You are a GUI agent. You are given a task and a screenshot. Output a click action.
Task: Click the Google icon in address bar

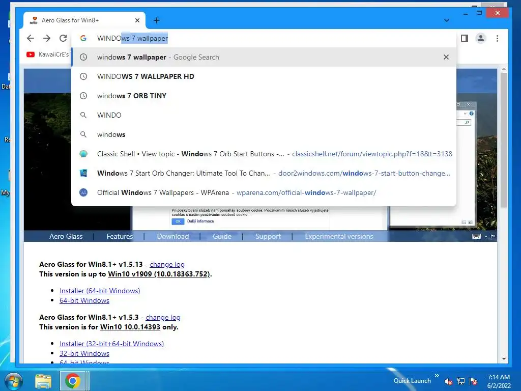pos(83,38)
